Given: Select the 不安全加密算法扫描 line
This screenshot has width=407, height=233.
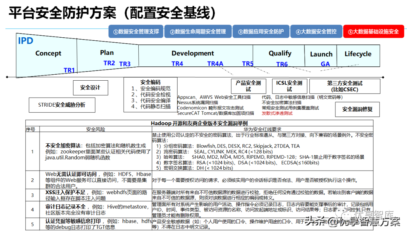Looking at the screenshot, I should (282, 103).
